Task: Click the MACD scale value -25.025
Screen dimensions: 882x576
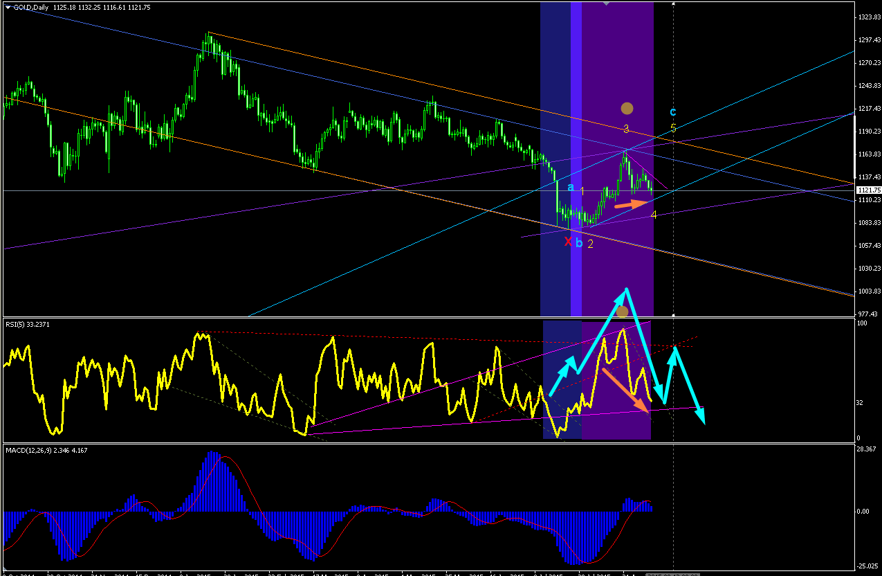Action: pos(867,567)
